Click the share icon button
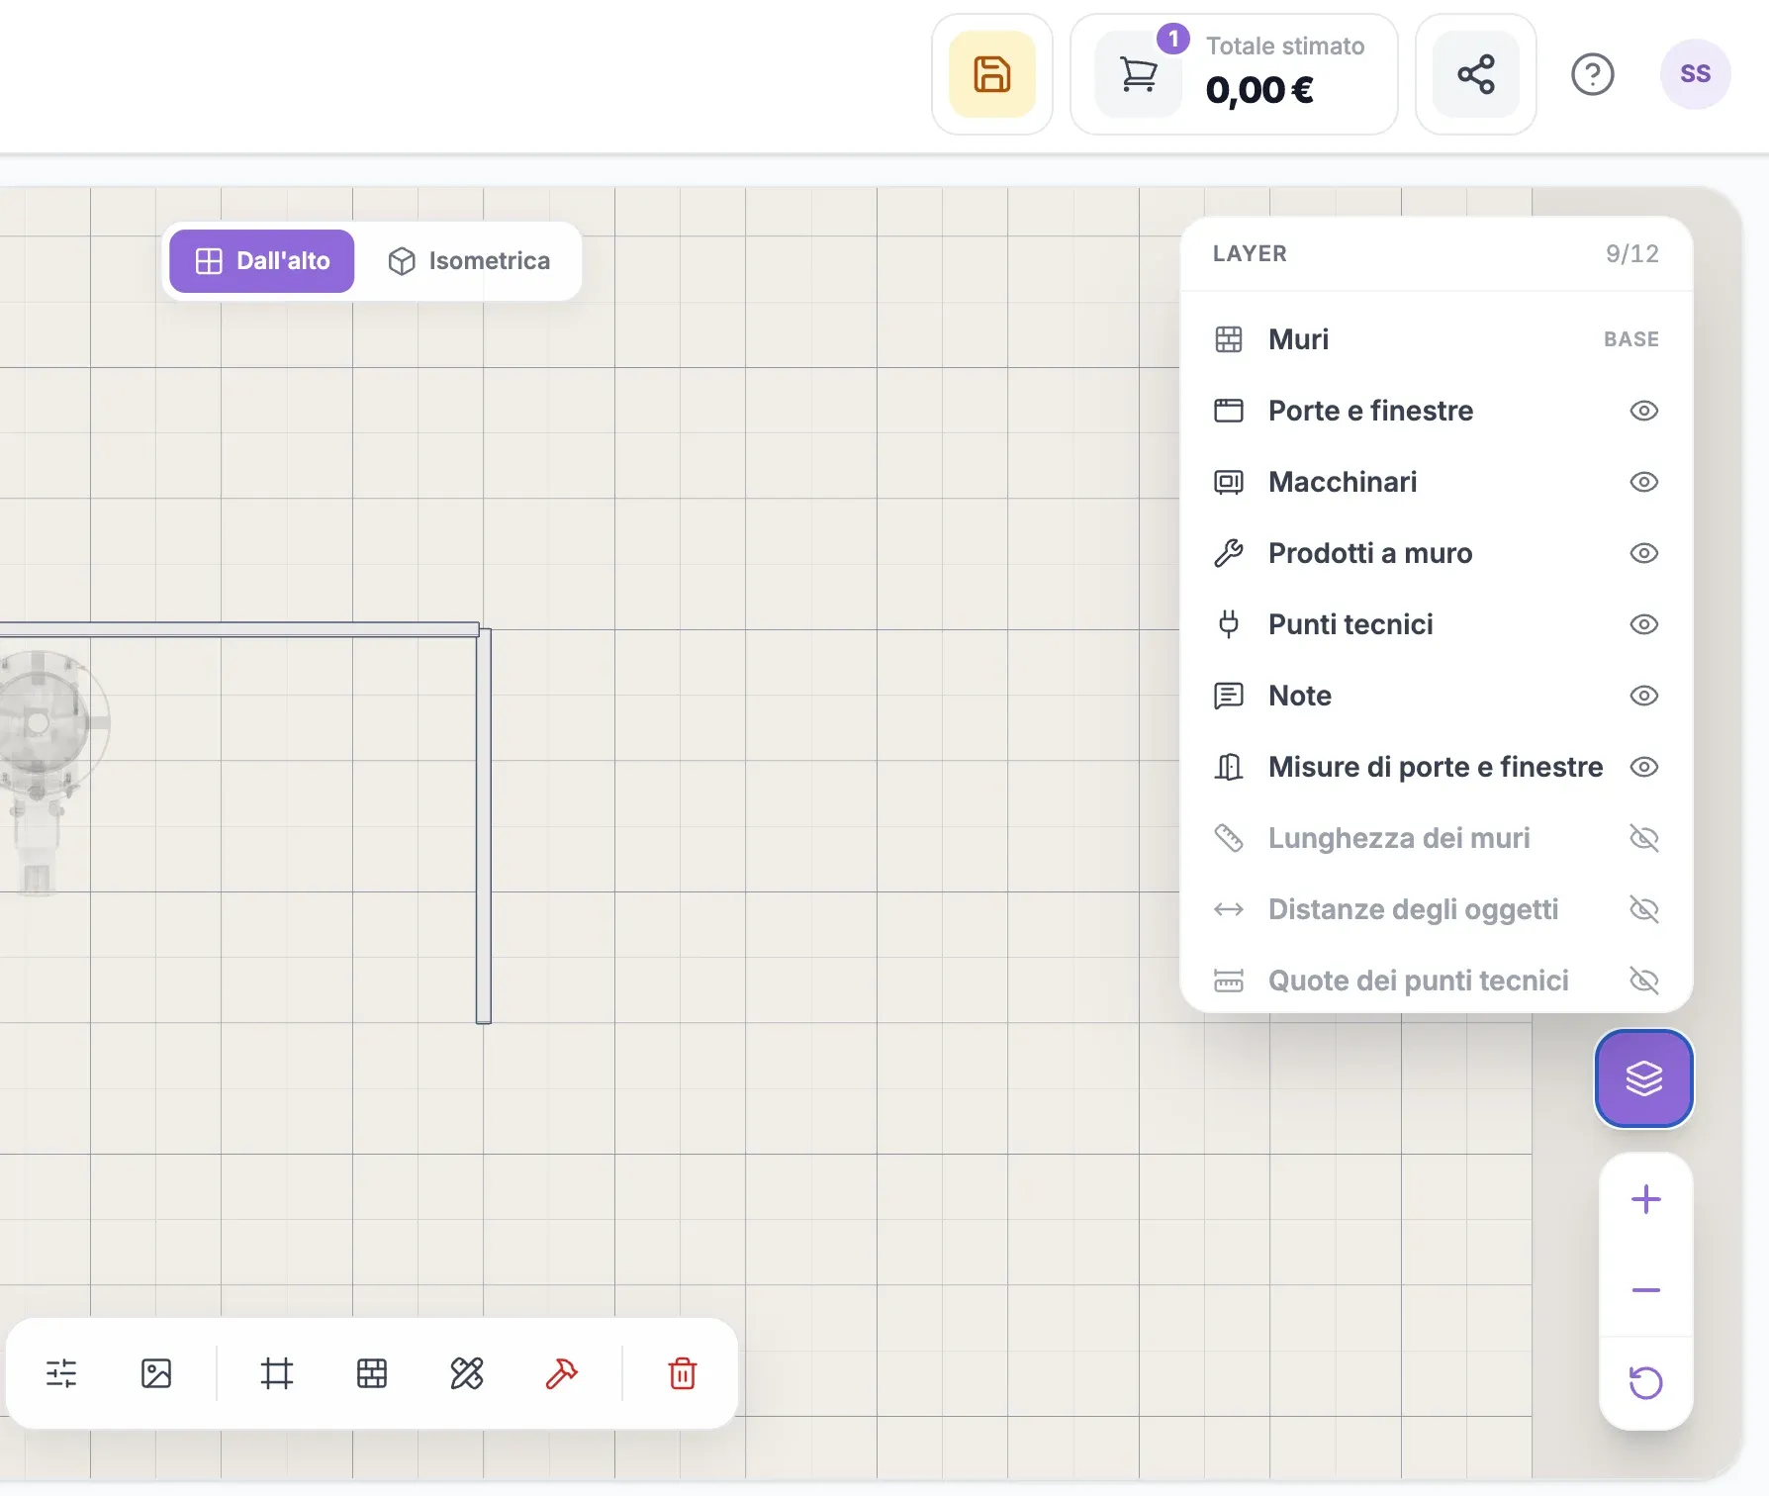This screenshot has width=1769, height=1496. [x=1475, y=74]
